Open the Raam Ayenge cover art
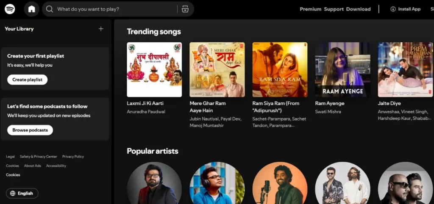This screenshot has height=204, width=434. 342,69
